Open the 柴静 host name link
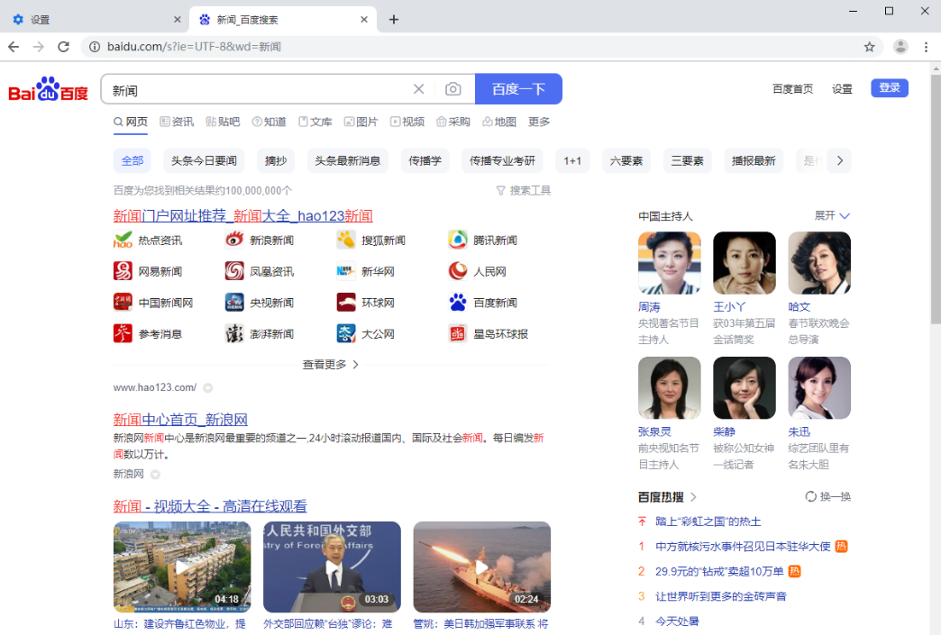Screen dimensions: 941x635 [x=724, y=431]
